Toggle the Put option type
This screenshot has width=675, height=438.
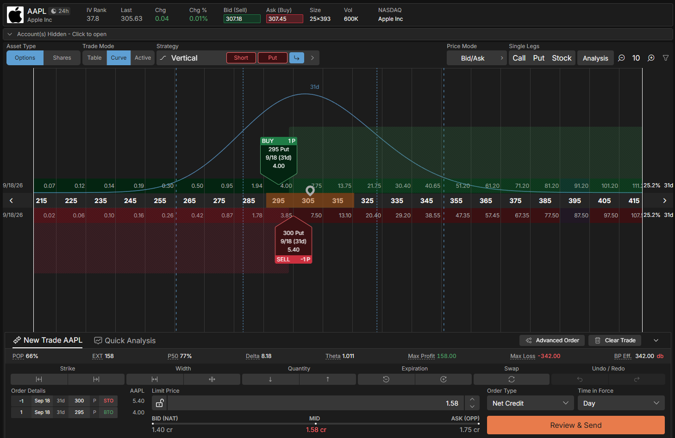273,58
